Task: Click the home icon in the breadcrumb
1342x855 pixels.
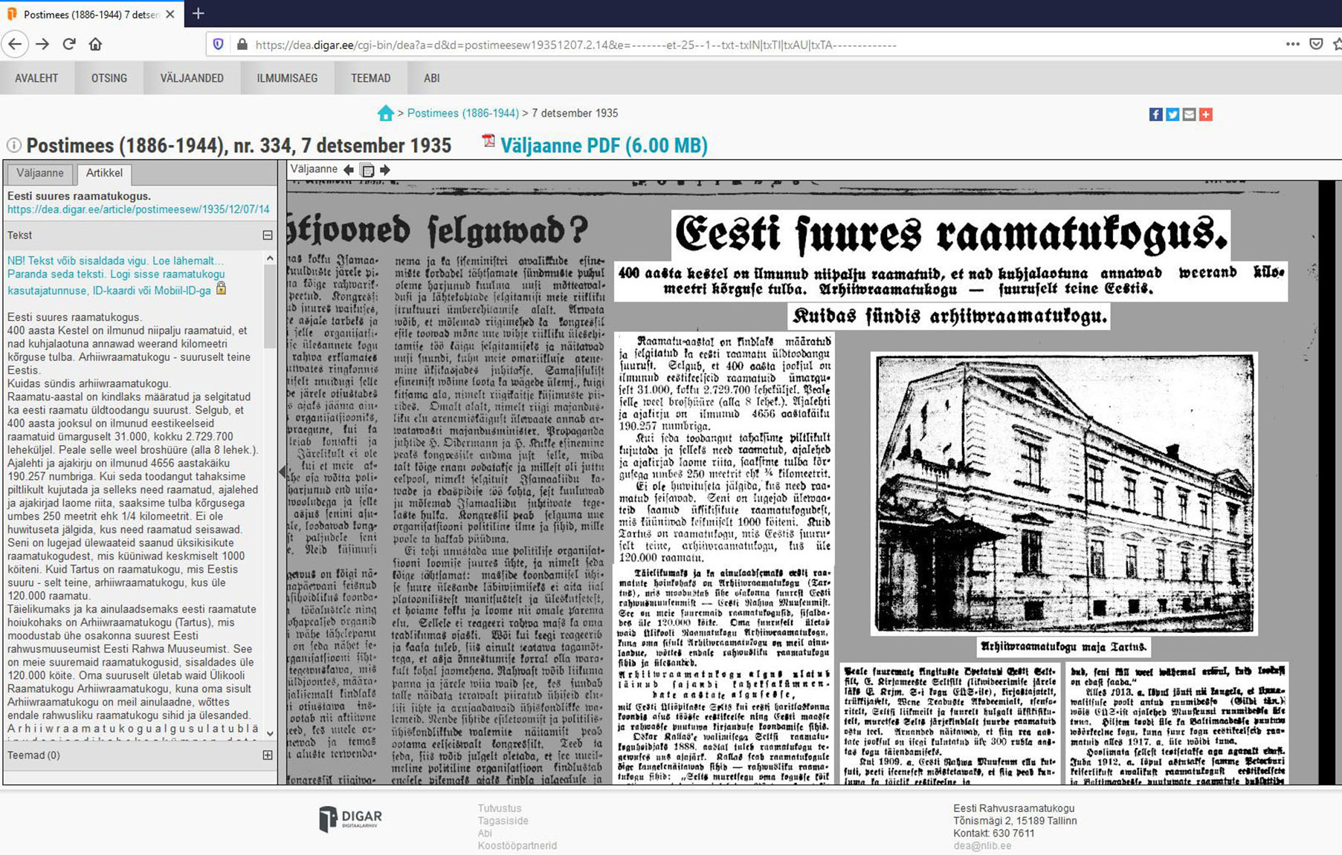Action: (385, 113)
